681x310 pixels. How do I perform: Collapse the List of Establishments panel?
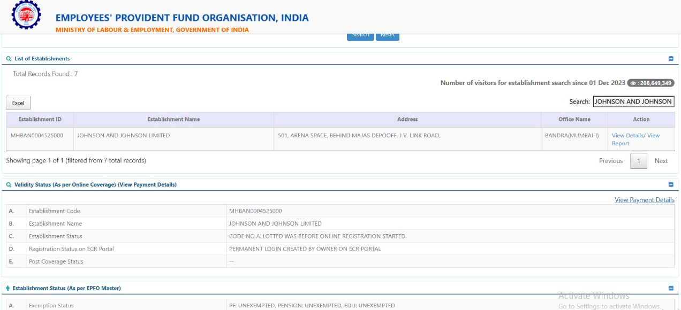coord(671,59)
